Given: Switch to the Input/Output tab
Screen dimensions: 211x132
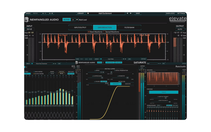Looking at the screenshot, I should [80, 27].
